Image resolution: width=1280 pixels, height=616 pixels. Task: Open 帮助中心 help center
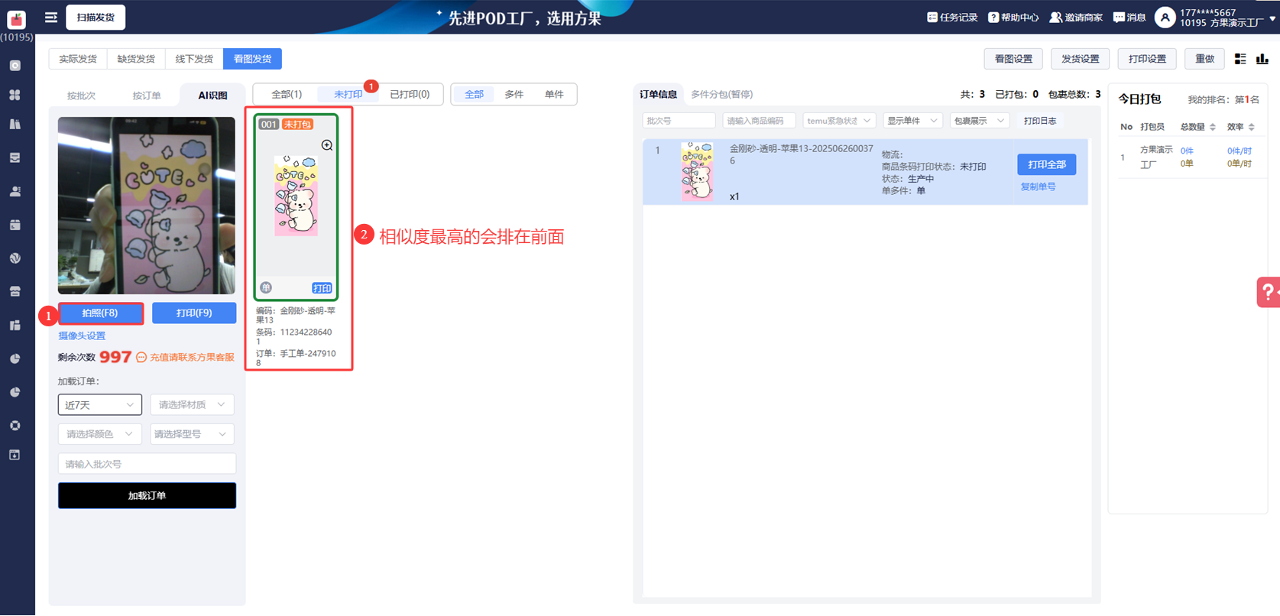tap(1013, 18)
